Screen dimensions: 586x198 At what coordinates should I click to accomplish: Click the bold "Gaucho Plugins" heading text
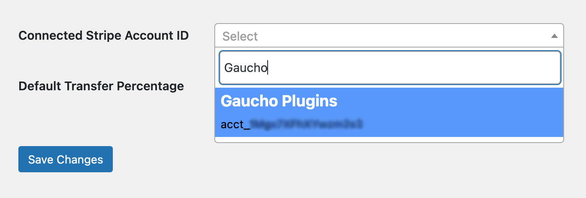tap(279, 101)
